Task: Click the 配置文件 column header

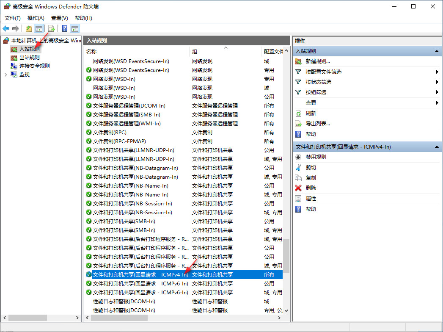Action: point(272,52)
